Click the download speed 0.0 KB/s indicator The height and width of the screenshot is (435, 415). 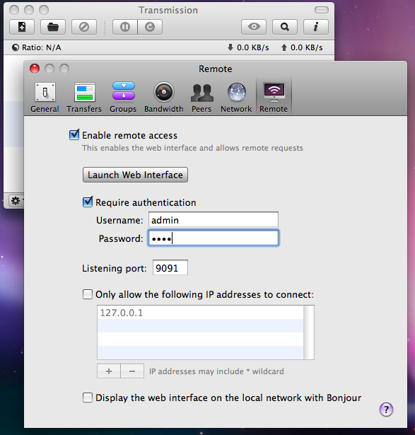pos(248,47)
